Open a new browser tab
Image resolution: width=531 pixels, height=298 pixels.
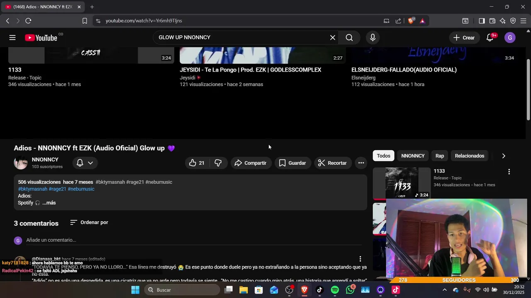pos(92,7)
